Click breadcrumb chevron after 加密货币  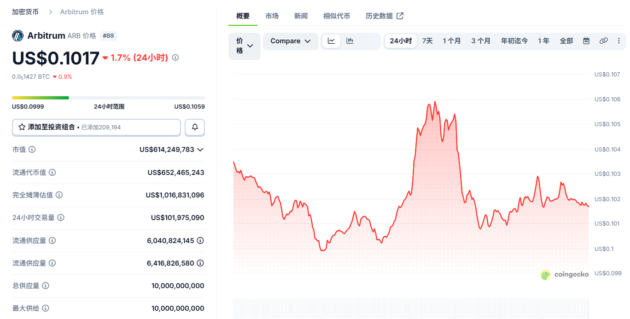coord(51,12)
